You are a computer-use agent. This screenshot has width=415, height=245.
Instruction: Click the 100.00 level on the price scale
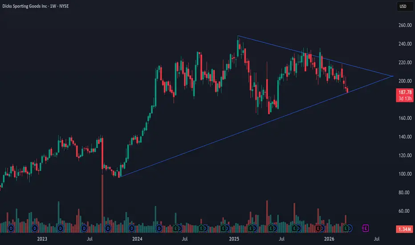click(405, 174)
